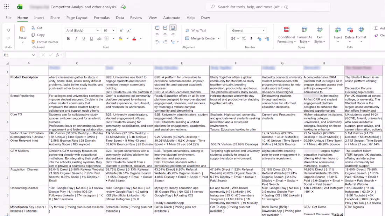Click the Excel app logo
The height and width of the screenshot is (216, 385).
point(20,7)
